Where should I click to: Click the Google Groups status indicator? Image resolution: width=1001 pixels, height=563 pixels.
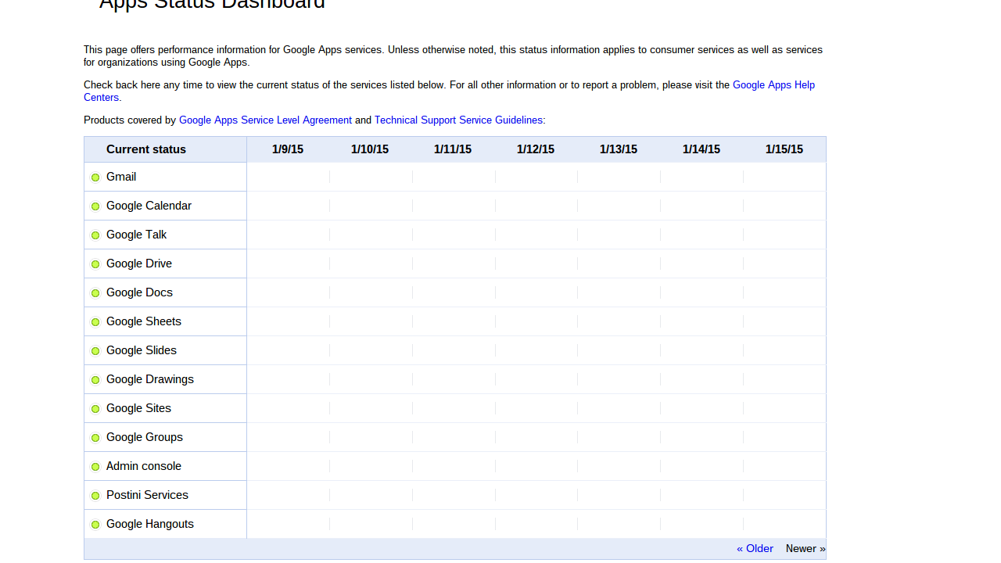pos(95,438)
